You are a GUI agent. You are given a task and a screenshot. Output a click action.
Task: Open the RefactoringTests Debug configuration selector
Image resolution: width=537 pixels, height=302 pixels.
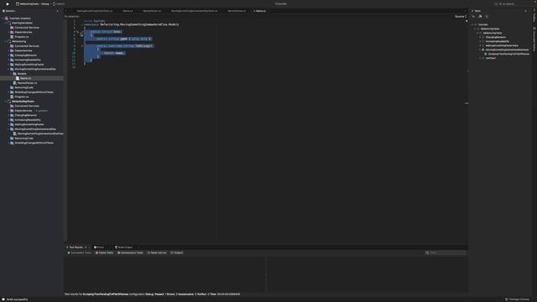click(x=33, y=3)
